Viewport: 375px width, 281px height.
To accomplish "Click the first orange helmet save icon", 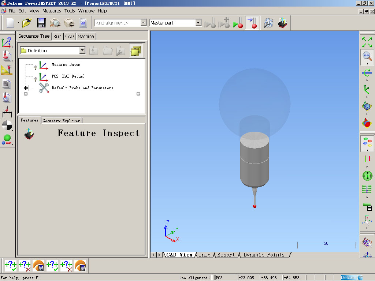I will [x=38, y=266].
